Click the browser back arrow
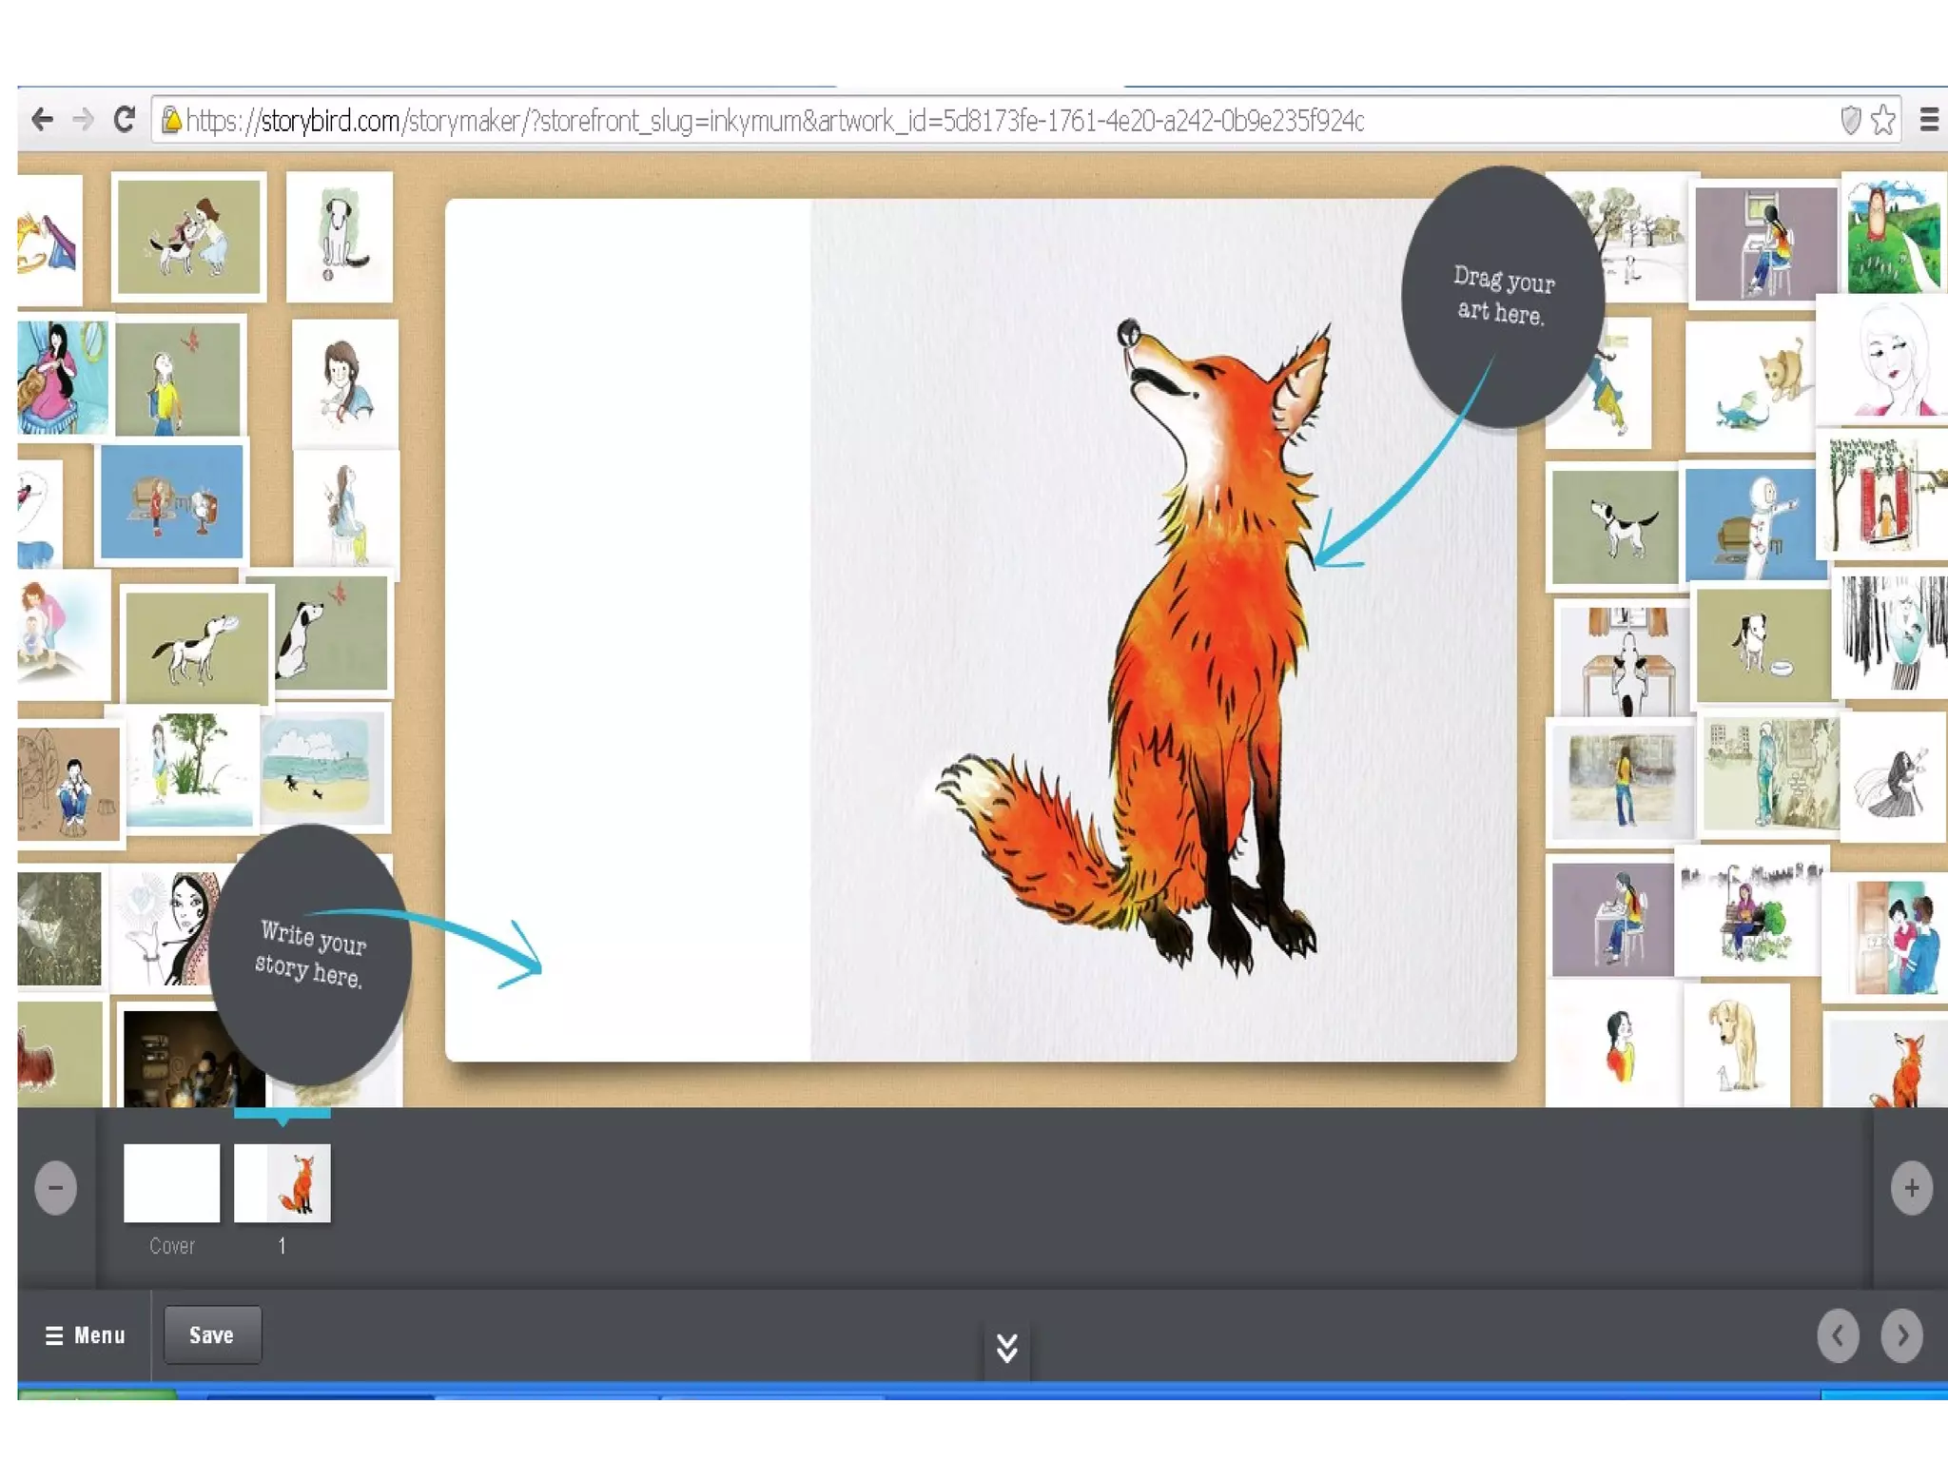The height and width of the screenshot is (1461, 1948). [x=42, y=120]
